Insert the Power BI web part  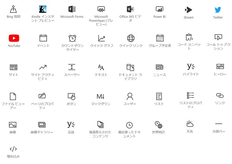click(159, 9)
